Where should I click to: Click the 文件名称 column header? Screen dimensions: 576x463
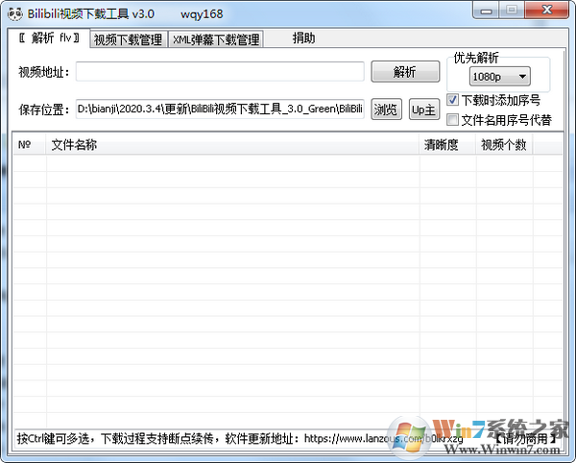pyautogui.click(x=233, y=145)
